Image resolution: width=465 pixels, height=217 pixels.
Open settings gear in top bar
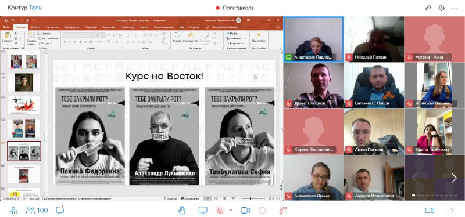point(442,8)
